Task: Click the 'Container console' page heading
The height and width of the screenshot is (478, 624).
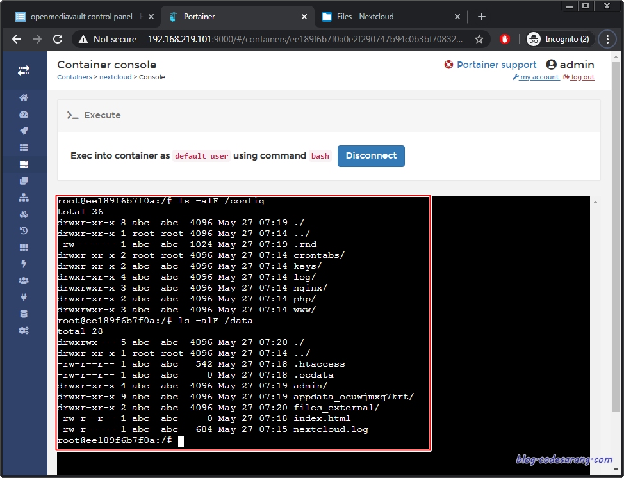Action: pyautogui.click(x=106, y=65)
